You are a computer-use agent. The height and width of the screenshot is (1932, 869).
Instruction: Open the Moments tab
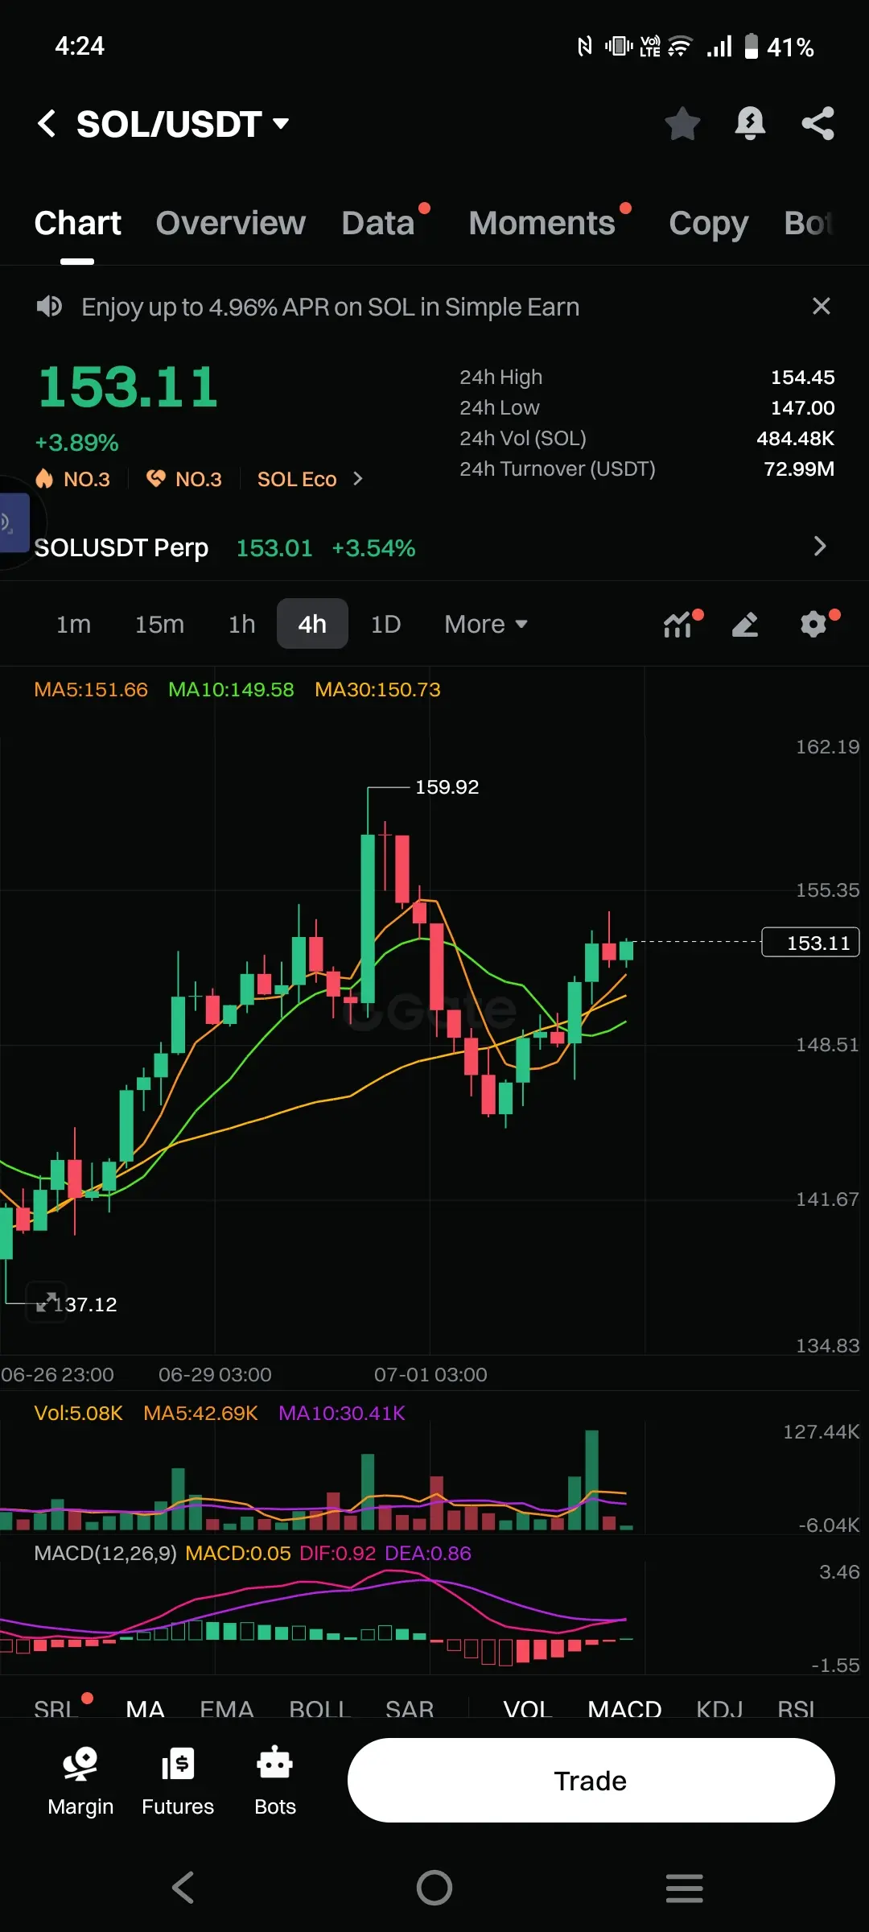pos(542,223)
